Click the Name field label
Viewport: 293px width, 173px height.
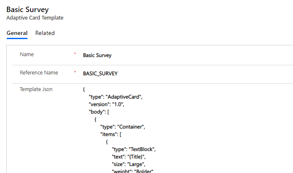27,54
